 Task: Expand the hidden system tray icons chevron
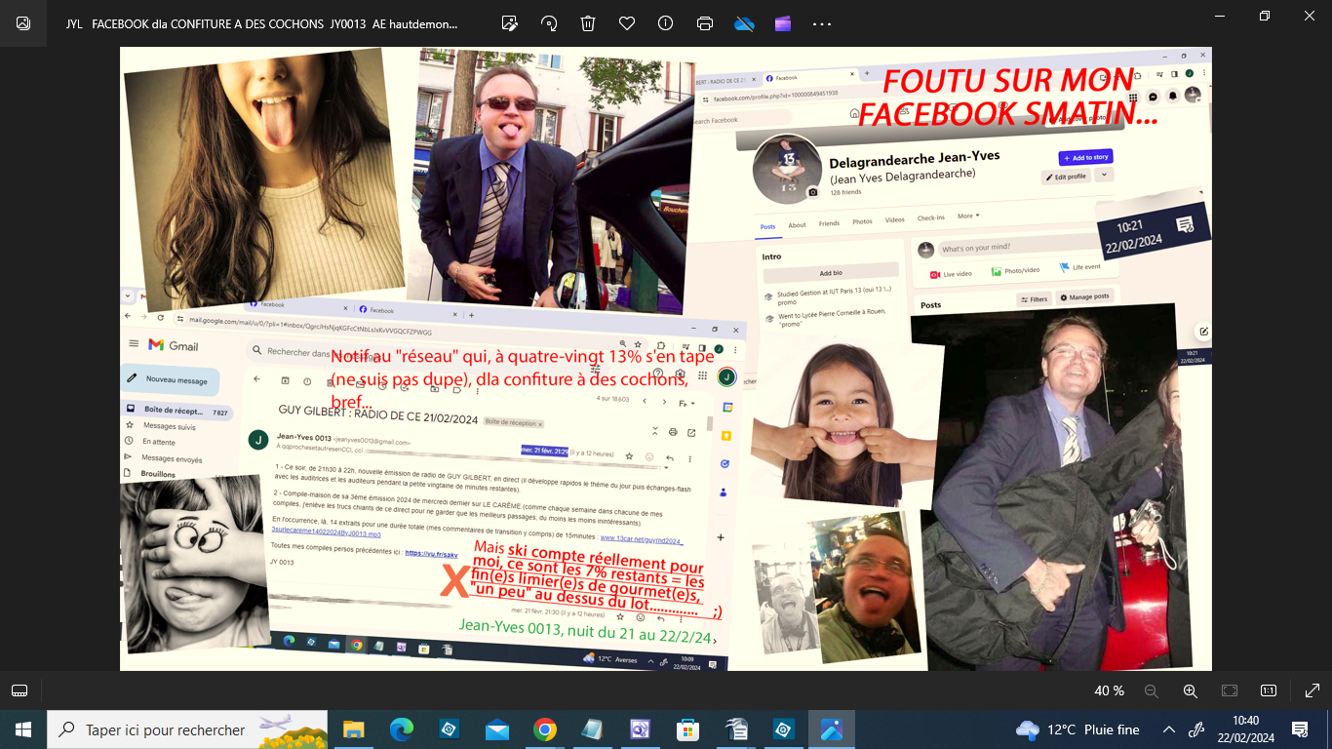(x=1169, y=729)
